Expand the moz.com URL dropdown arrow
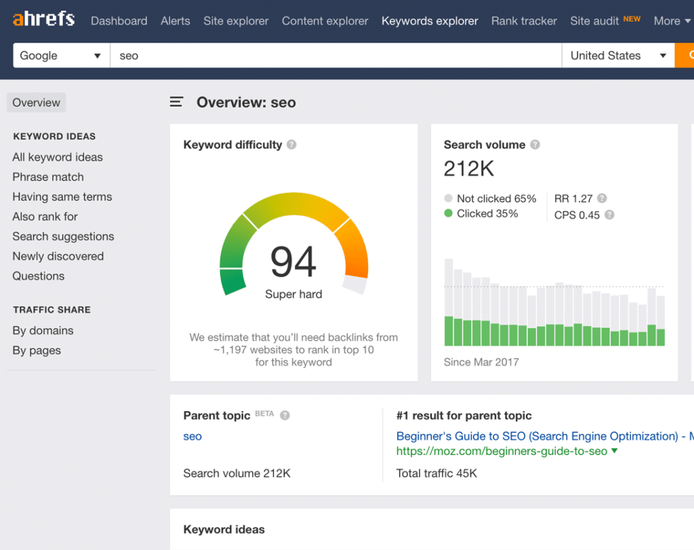 coord(614,450)
